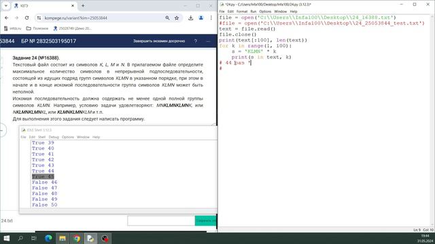Open a new Chrome tab
The width and height of the screenshot is (435, 244).
(83, 5)
